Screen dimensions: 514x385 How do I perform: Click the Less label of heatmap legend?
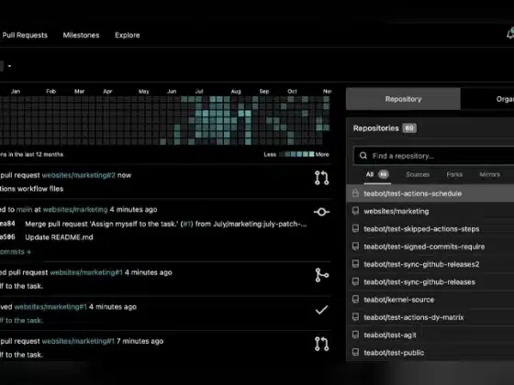(270, 155)
